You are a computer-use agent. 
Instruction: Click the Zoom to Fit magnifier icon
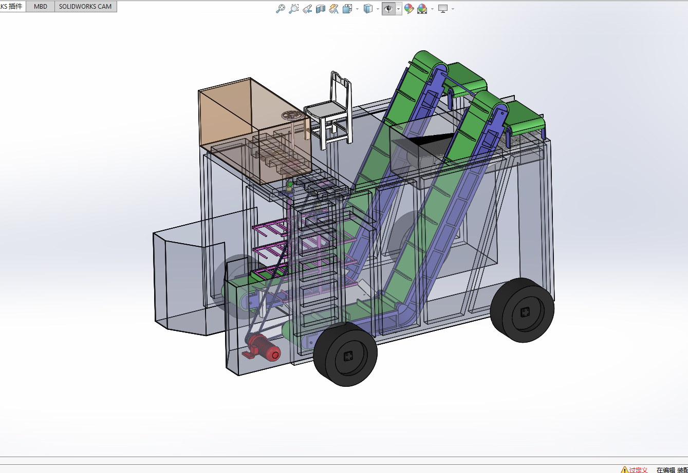[280, 9]
